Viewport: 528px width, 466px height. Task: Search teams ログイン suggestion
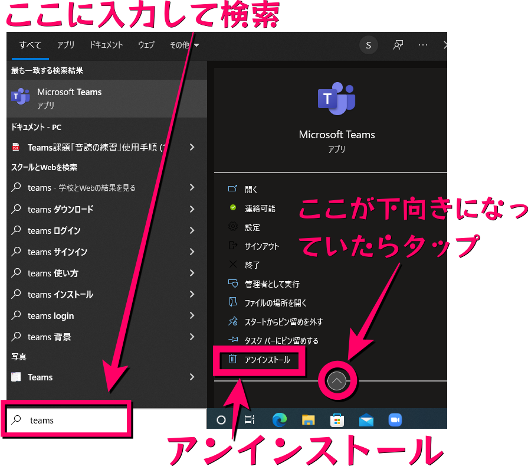[54, 231]
